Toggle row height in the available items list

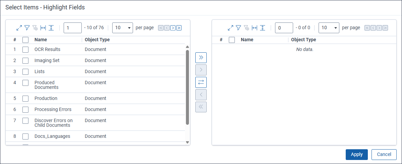[x=51, y=28]
